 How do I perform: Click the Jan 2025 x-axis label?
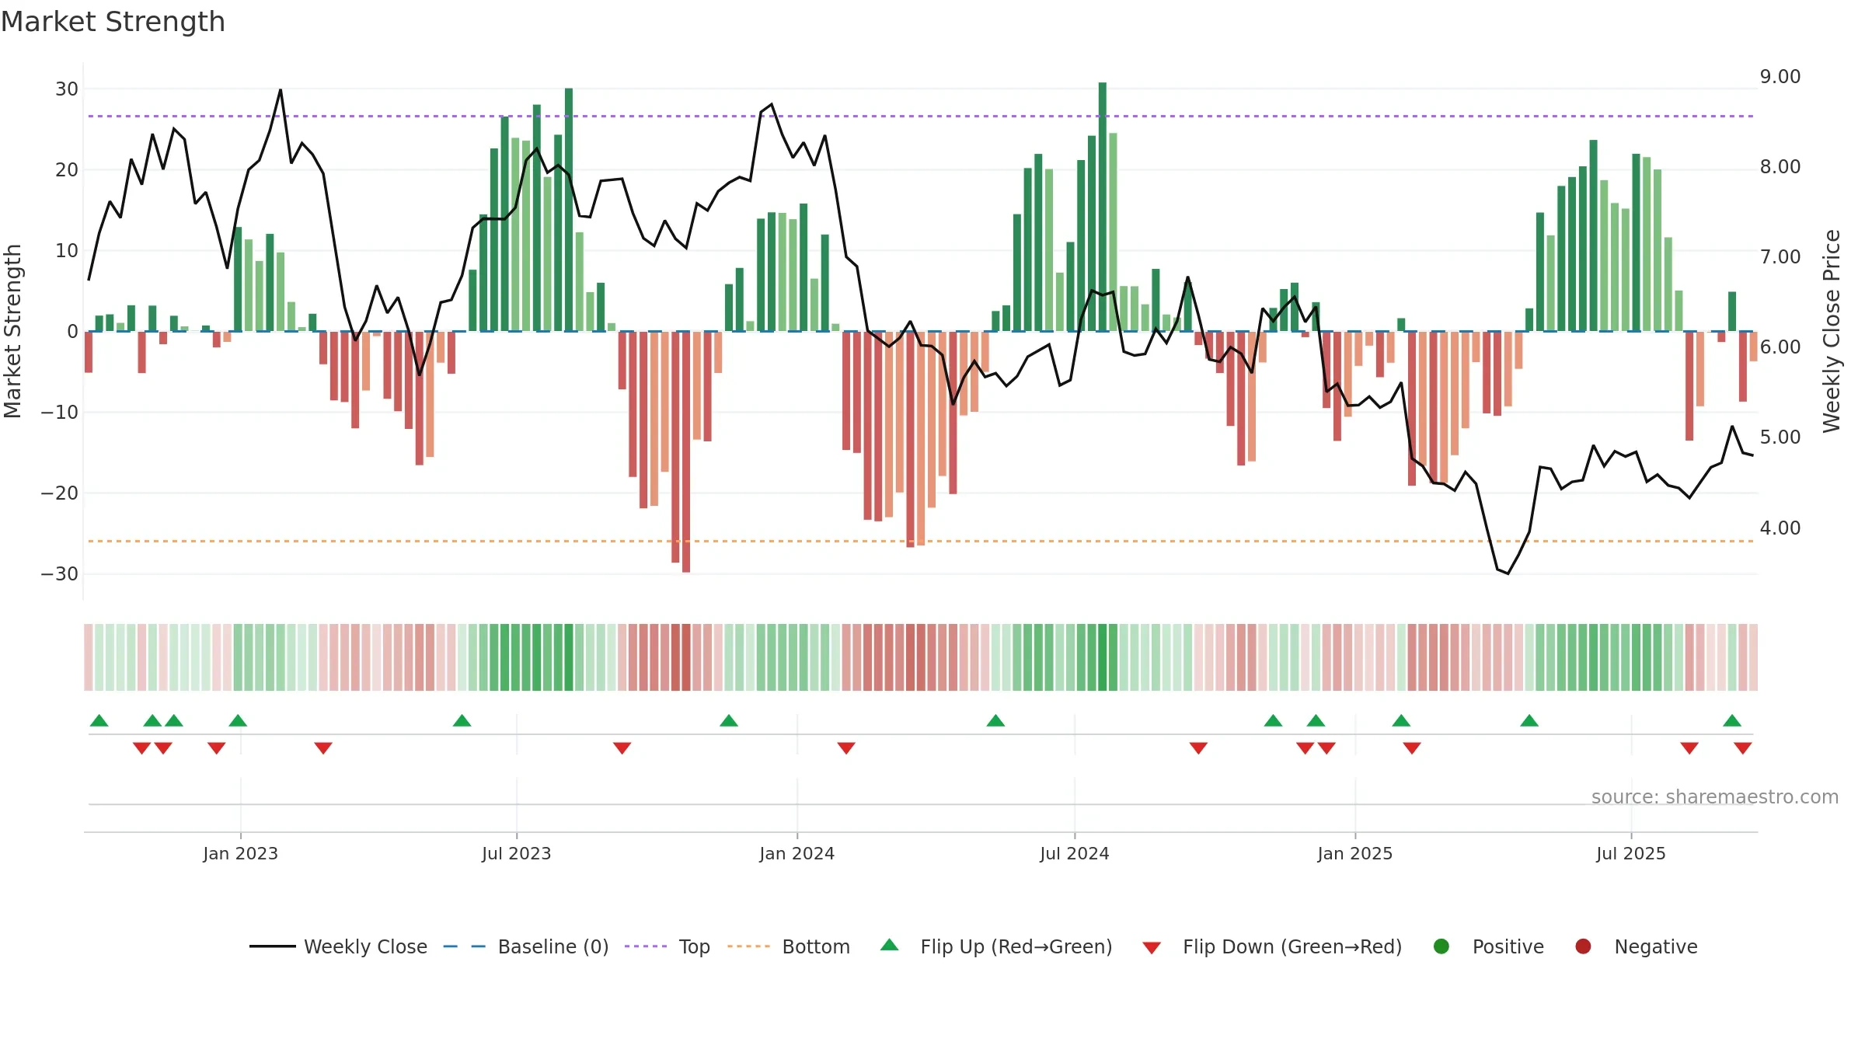(1354, 853)
